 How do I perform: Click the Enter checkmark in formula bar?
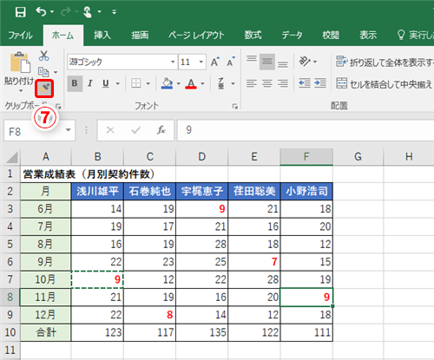click(x=135, y=130)
